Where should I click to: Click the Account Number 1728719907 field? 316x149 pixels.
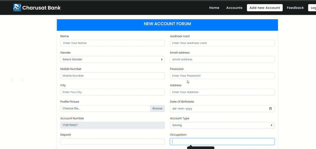(112, 125)
